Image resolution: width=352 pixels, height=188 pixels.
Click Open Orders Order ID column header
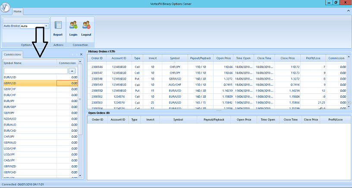click(x=97, y=120)
